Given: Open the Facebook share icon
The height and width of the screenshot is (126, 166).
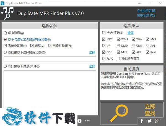Looking at the screenshot, I should coord(142,121).
